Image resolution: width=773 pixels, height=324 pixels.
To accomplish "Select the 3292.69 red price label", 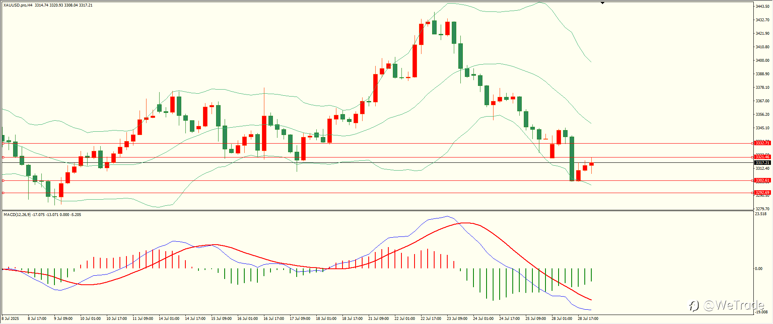I will point(762,193).
